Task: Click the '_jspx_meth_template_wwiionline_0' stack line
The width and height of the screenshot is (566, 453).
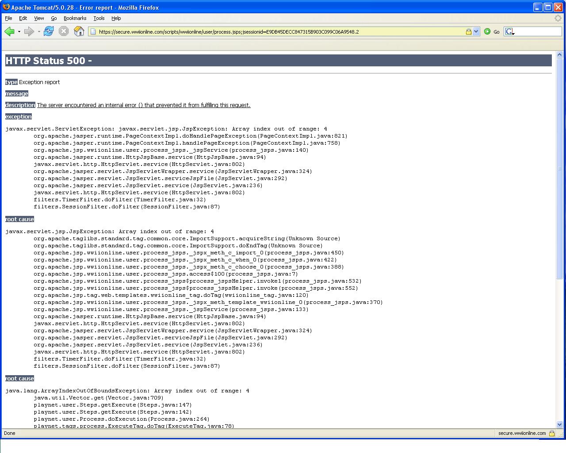Action: point(208,303)
